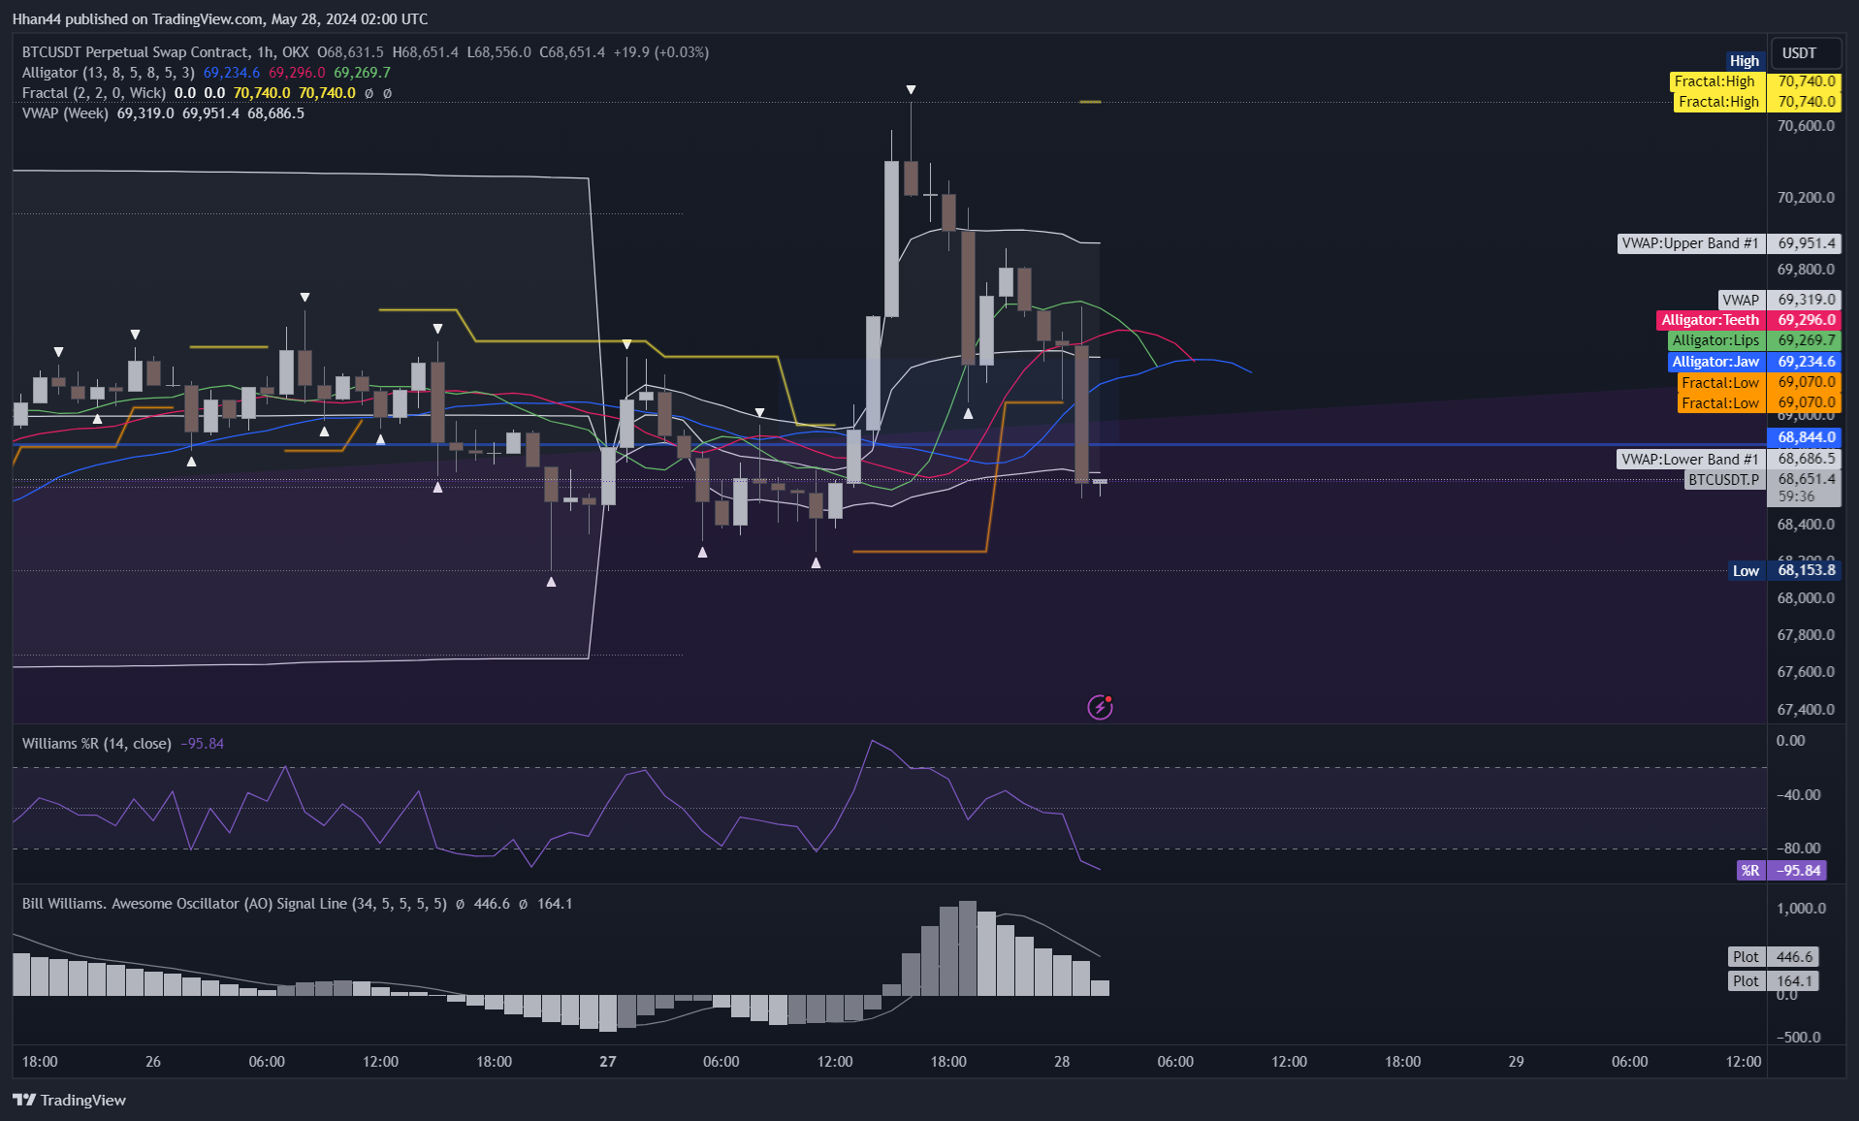Image resolution: width=1859 pixels, height=1121 pixels.
Task: Click the VWAP:Lower Band #1 scale label
Action: point(1690,460)
